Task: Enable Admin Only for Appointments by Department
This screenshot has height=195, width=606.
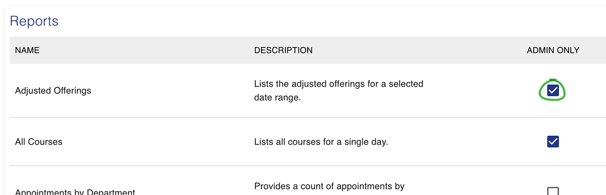Action: tap(553, 191)
